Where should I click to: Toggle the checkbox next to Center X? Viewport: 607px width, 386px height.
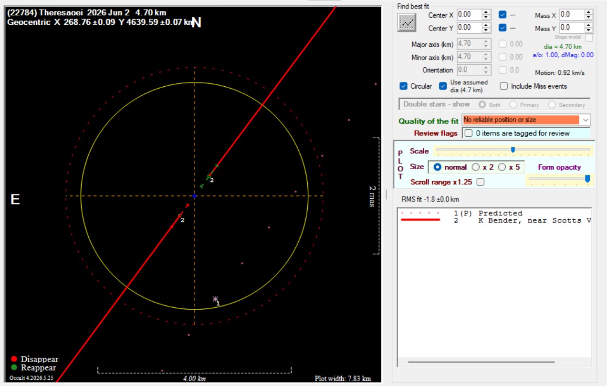click(502, 15)
